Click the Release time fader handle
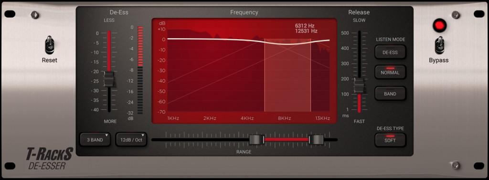The width and height of the screenshot is (489, 180). point(359,86)
